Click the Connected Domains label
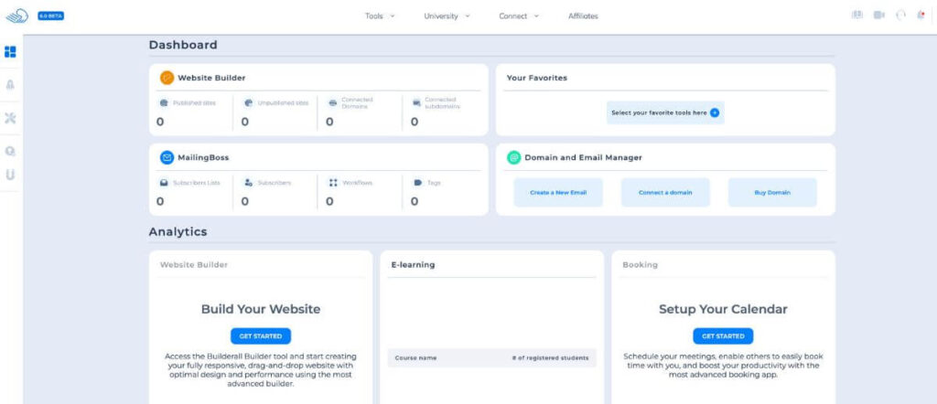 (x=358, y=102)
